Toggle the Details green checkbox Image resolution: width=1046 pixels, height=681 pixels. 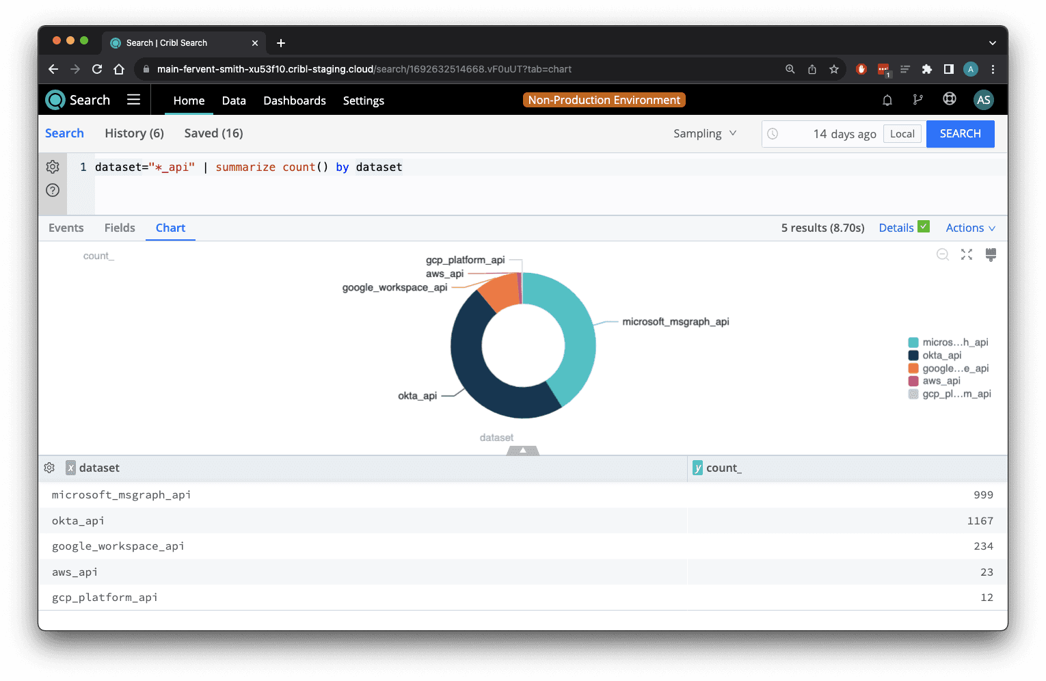click(x=924, y=227)
